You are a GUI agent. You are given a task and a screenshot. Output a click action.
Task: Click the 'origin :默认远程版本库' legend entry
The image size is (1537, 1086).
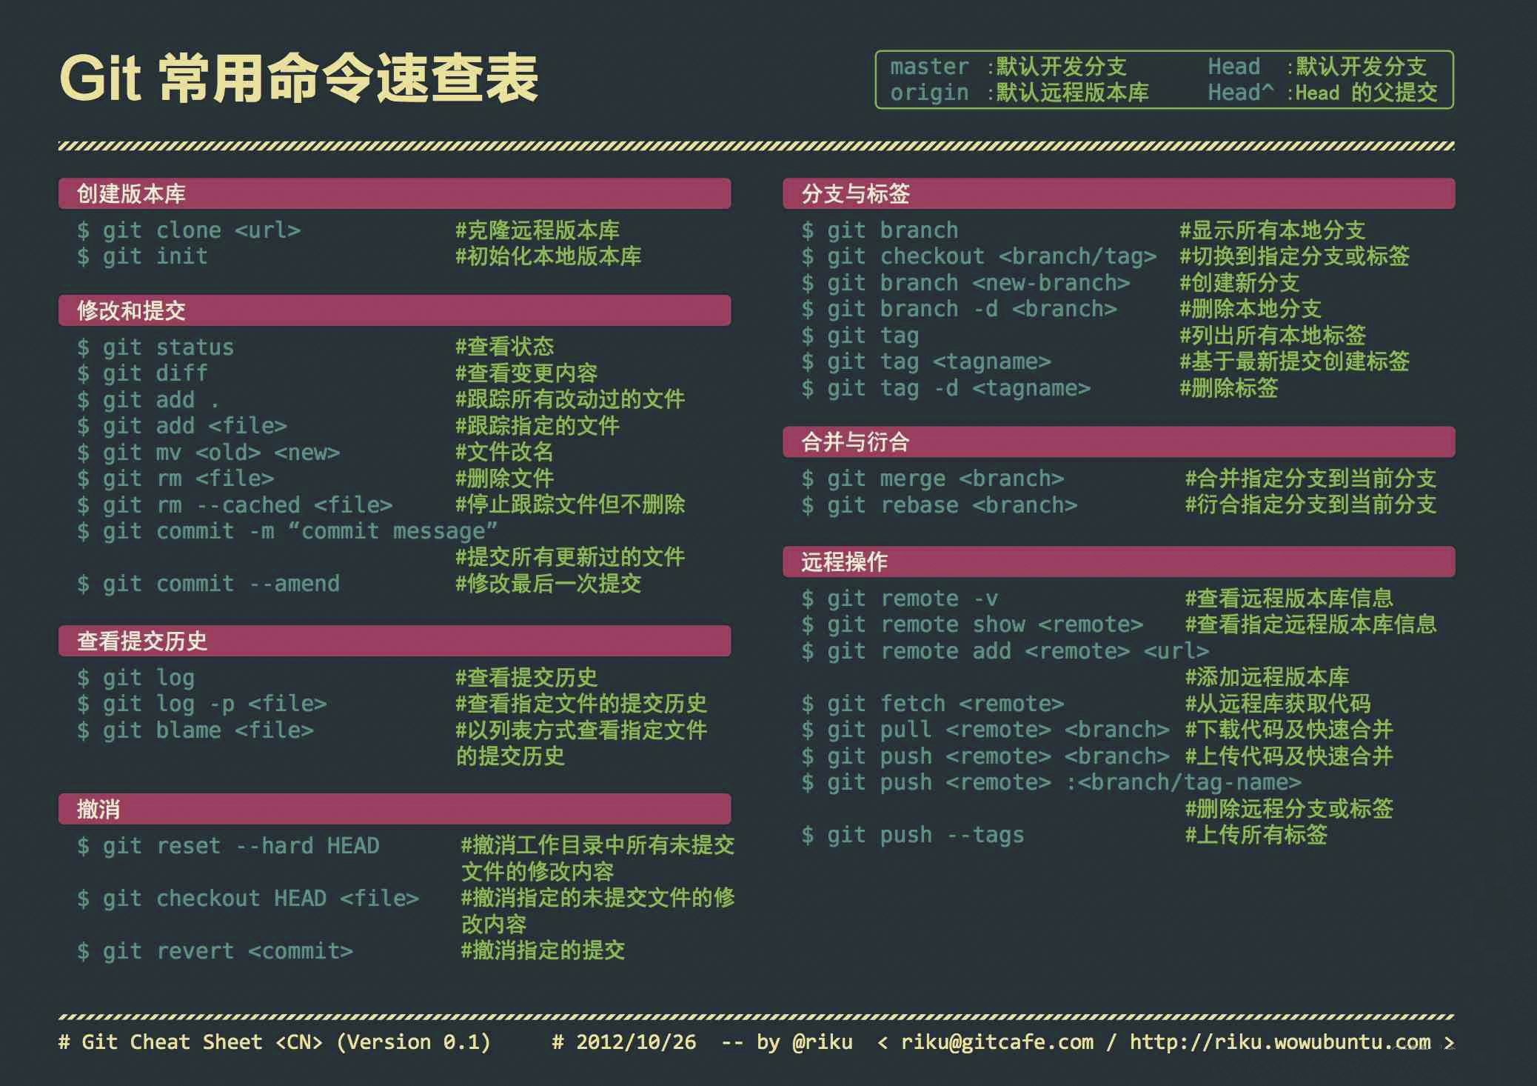(x=1019, y=93)
